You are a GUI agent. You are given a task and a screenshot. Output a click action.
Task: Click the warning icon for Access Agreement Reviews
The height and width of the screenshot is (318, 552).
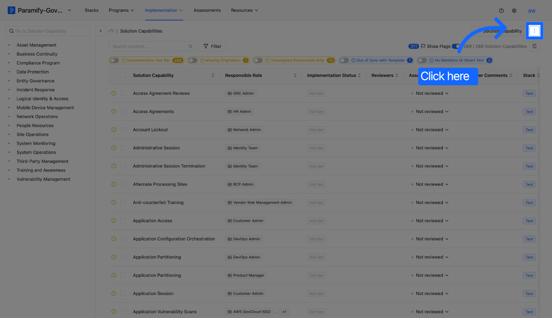[114, 93]
